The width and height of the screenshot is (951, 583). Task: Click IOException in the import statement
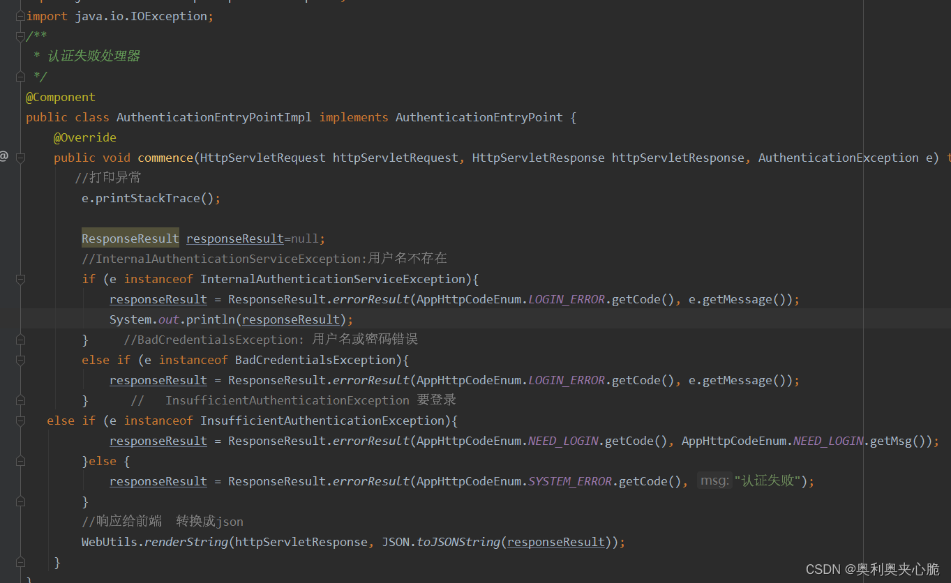169,16
